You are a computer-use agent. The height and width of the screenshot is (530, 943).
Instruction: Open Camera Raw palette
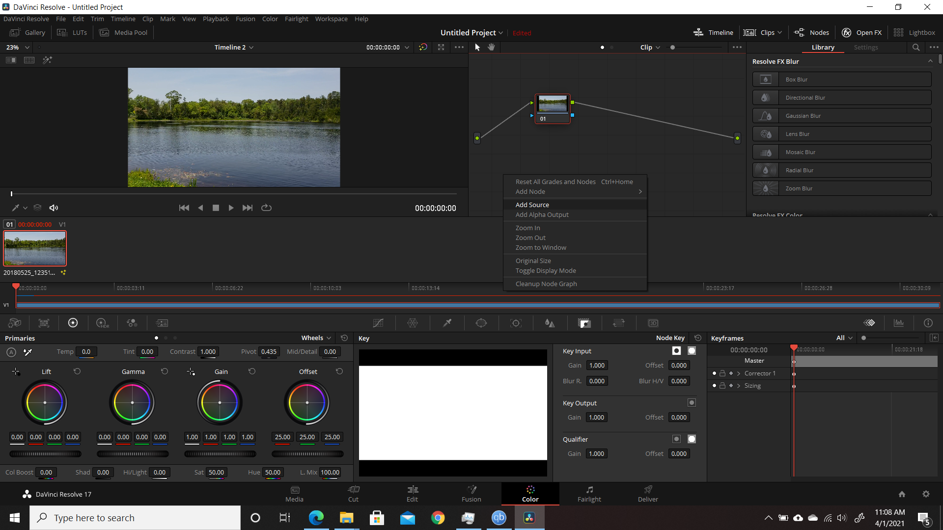point(15,323)
